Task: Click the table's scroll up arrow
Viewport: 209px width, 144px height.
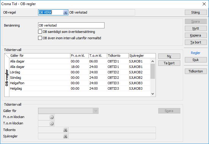Action: [153, 61]
